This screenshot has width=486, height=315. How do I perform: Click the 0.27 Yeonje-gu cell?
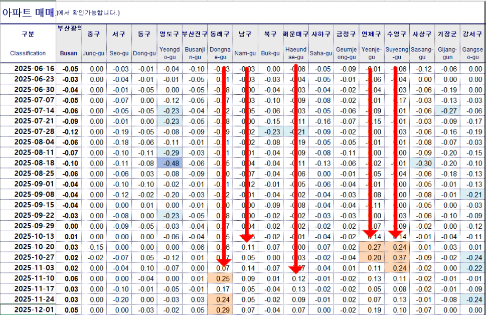click(x=372, y=247)
